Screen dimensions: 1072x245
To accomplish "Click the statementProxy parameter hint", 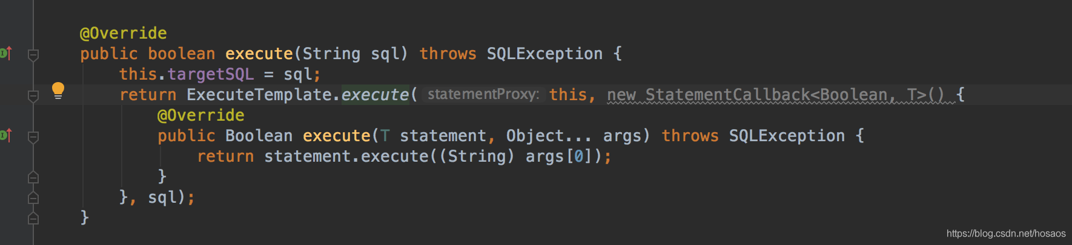I will [483, 95].
